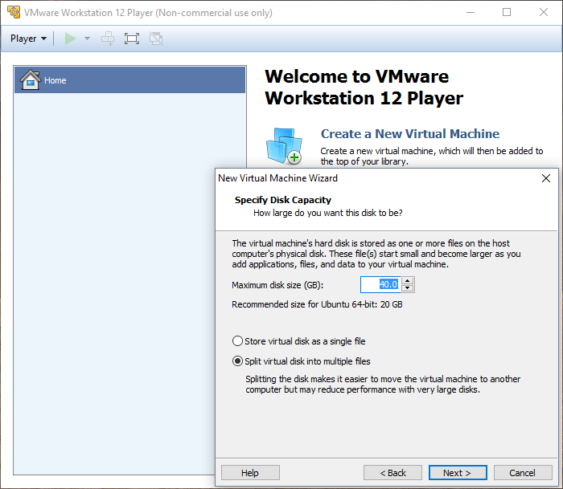Viewport: 563px width, 489px height.
Task: Click the Unity mode toolbar icon
Action: point(156,39)
